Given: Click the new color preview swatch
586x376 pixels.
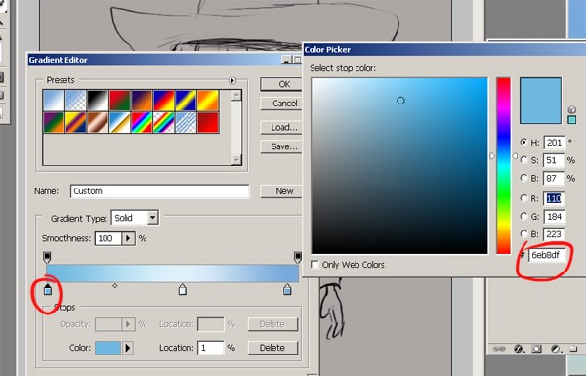Looking at the screenshot, I should 540,101.
